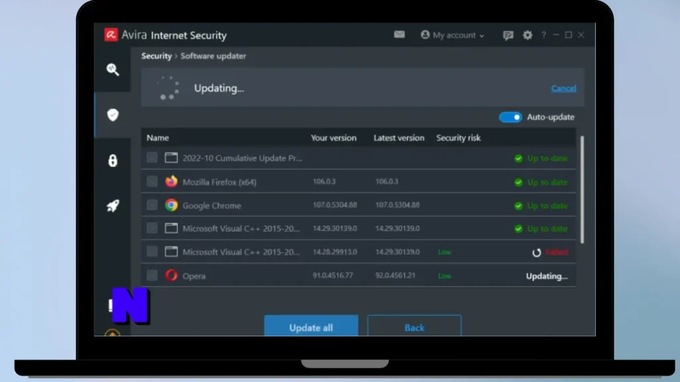
Task: Open the Performance rocket sidebar icon
Action: [113, 206]
